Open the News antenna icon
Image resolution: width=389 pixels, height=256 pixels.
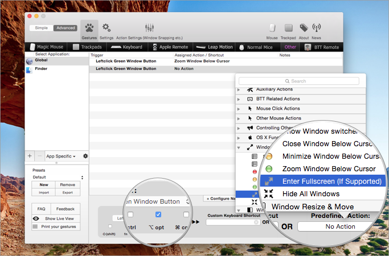pos(316,28)
